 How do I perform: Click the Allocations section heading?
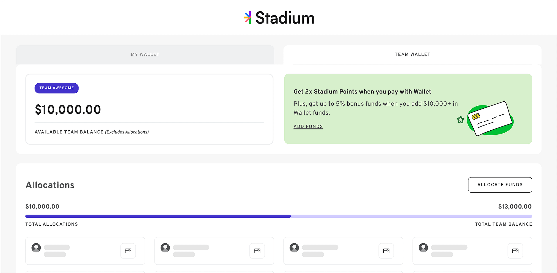pyautogui.click(x=50, y=185)
